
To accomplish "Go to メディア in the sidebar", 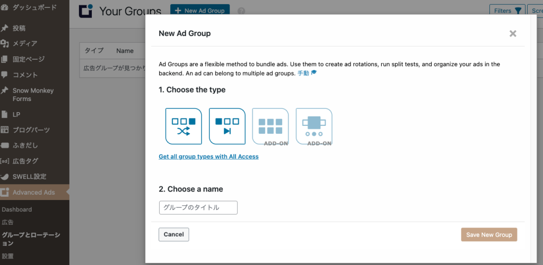I will coord(24,43).
